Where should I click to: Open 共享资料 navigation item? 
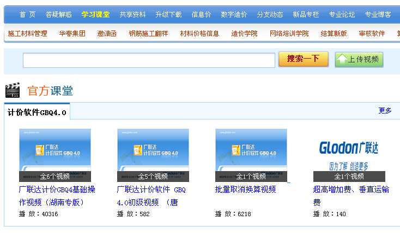pyautogui.click(x=132, y=15)
